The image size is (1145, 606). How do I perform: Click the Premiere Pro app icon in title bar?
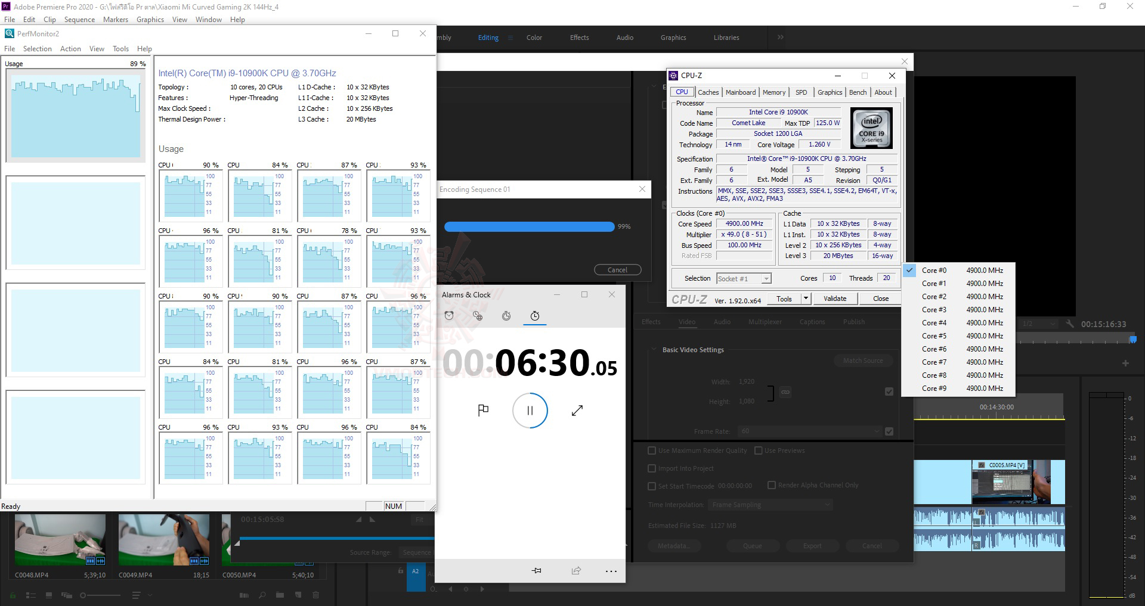[x=6, y=7]
